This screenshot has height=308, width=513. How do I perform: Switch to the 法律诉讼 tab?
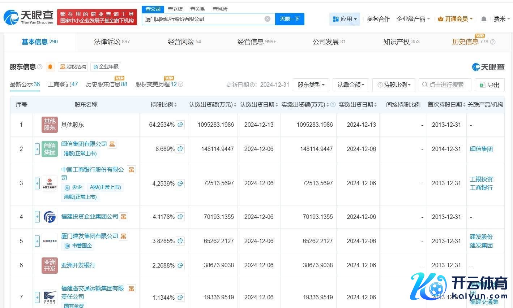pos(111,42)
